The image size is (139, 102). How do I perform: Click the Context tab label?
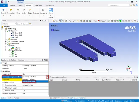point(20,2)
